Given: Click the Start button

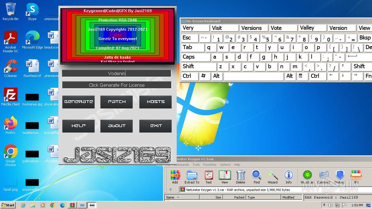Looking at the screenshot, I should [8, 205].
